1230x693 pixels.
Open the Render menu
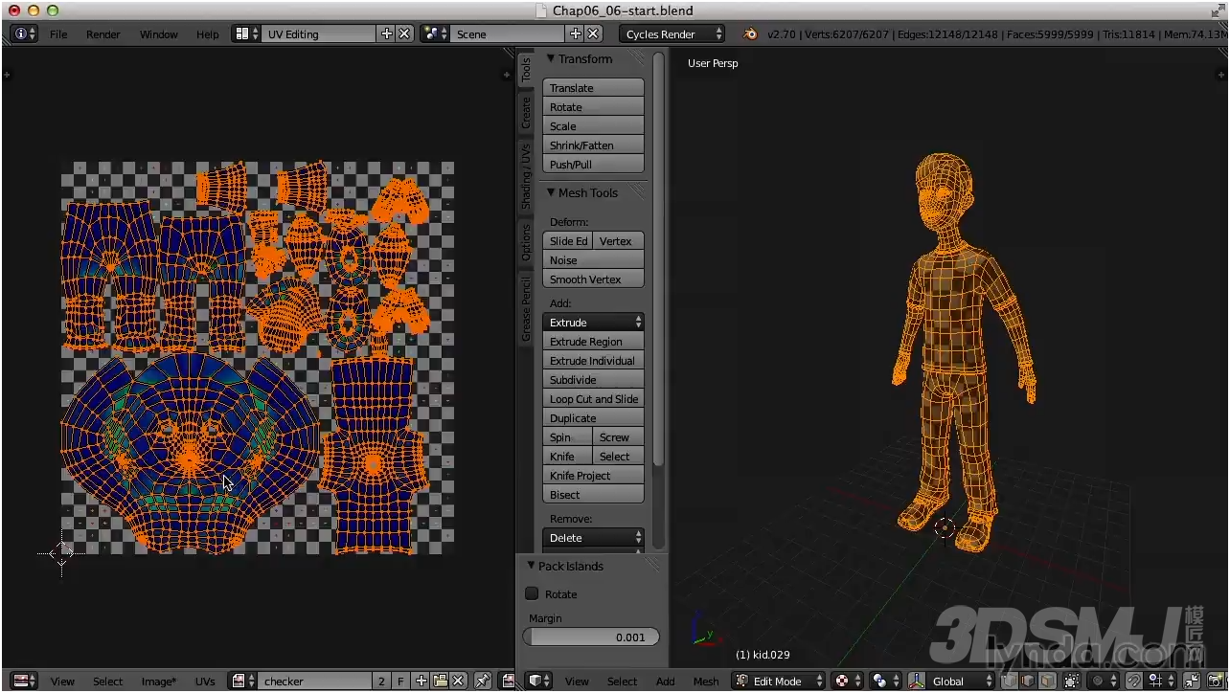(103, 34)
